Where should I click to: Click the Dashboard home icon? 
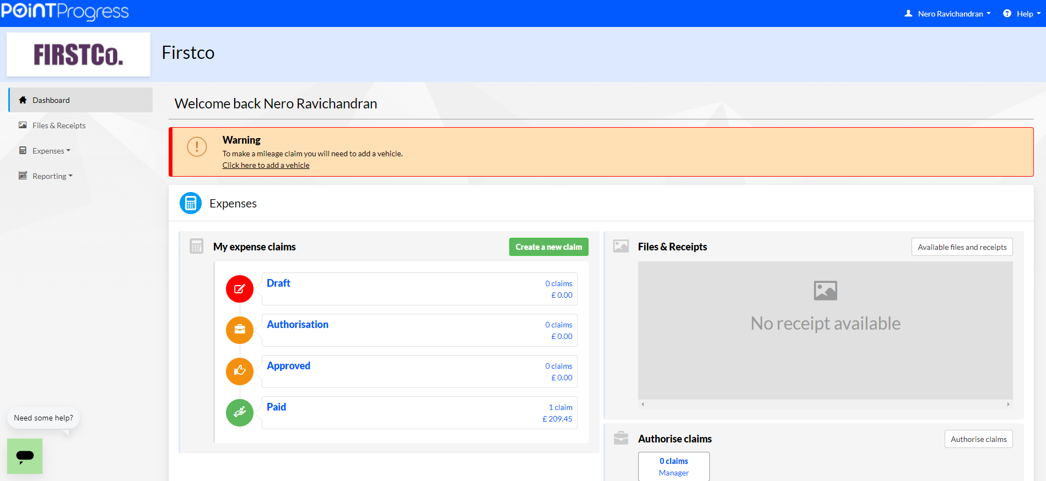click(23, 100)
